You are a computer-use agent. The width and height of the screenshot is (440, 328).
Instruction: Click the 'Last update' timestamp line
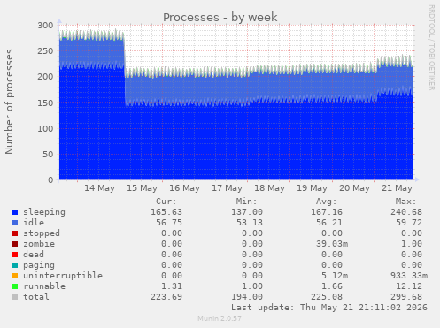click(x=329, y=308)
